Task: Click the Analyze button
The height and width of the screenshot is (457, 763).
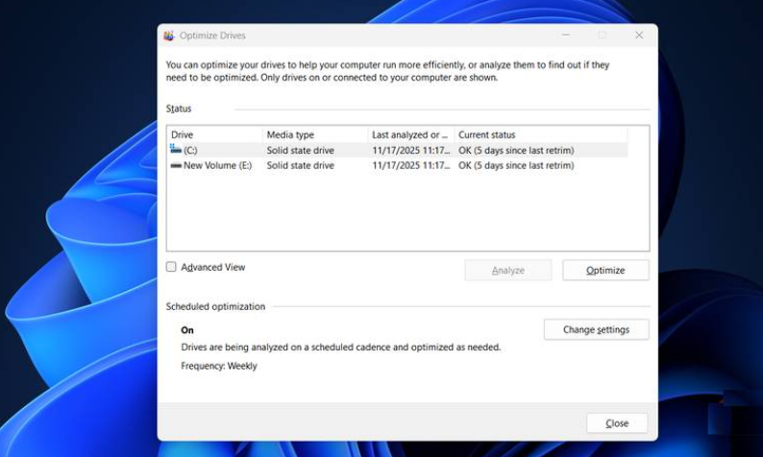Action: (x=507, y=271)
